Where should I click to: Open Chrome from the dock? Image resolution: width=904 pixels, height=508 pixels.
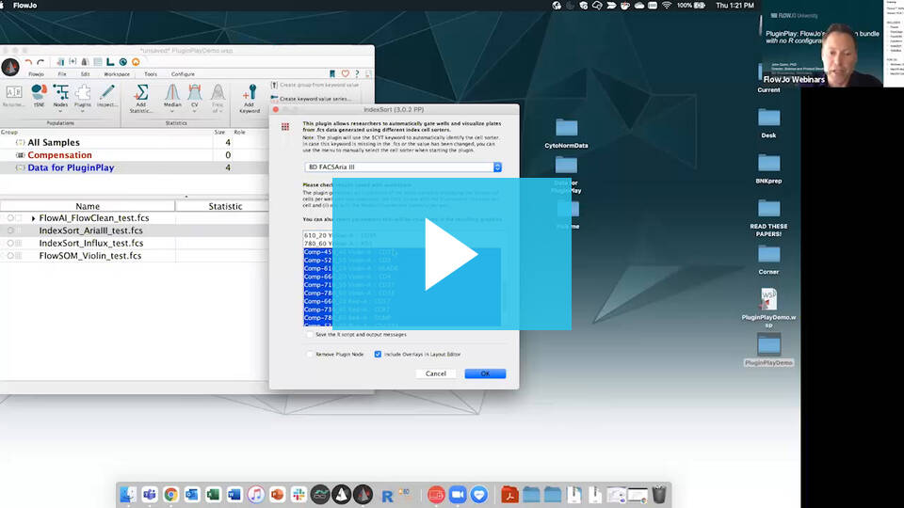point(170,494)
